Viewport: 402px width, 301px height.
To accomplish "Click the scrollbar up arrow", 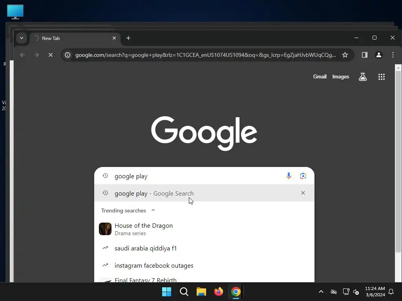I will pos(398,68).
